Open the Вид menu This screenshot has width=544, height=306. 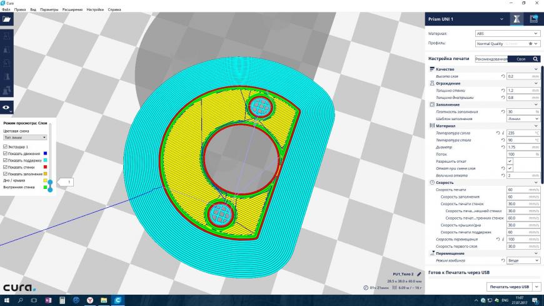33,10
